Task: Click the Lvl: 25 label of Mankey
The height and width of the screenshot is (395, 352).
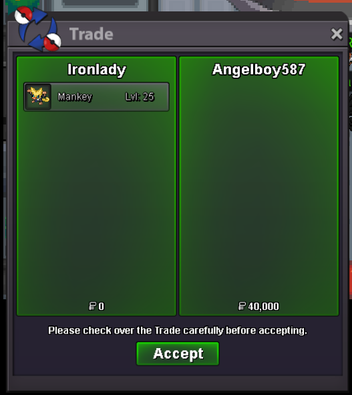Action: pyautogui.click(x=140, y=96)
